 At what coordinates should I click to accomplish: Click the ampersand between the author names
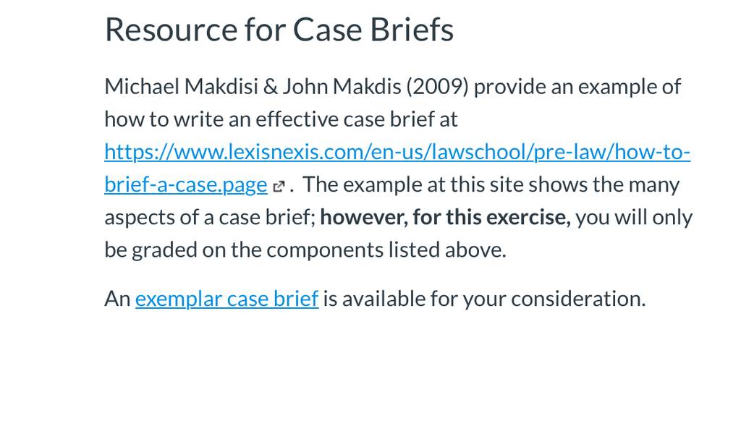[271, 87]
